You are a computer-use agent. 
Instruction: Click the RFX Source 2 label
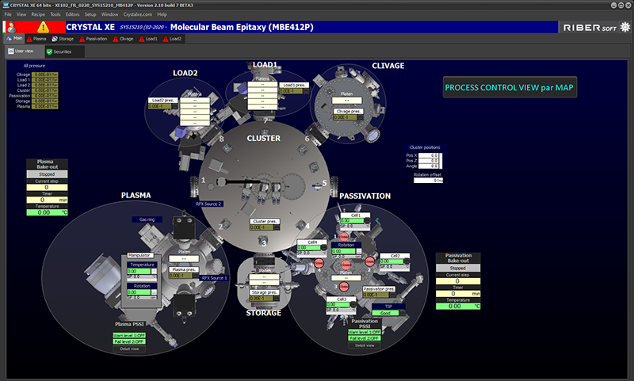(208, 204)
